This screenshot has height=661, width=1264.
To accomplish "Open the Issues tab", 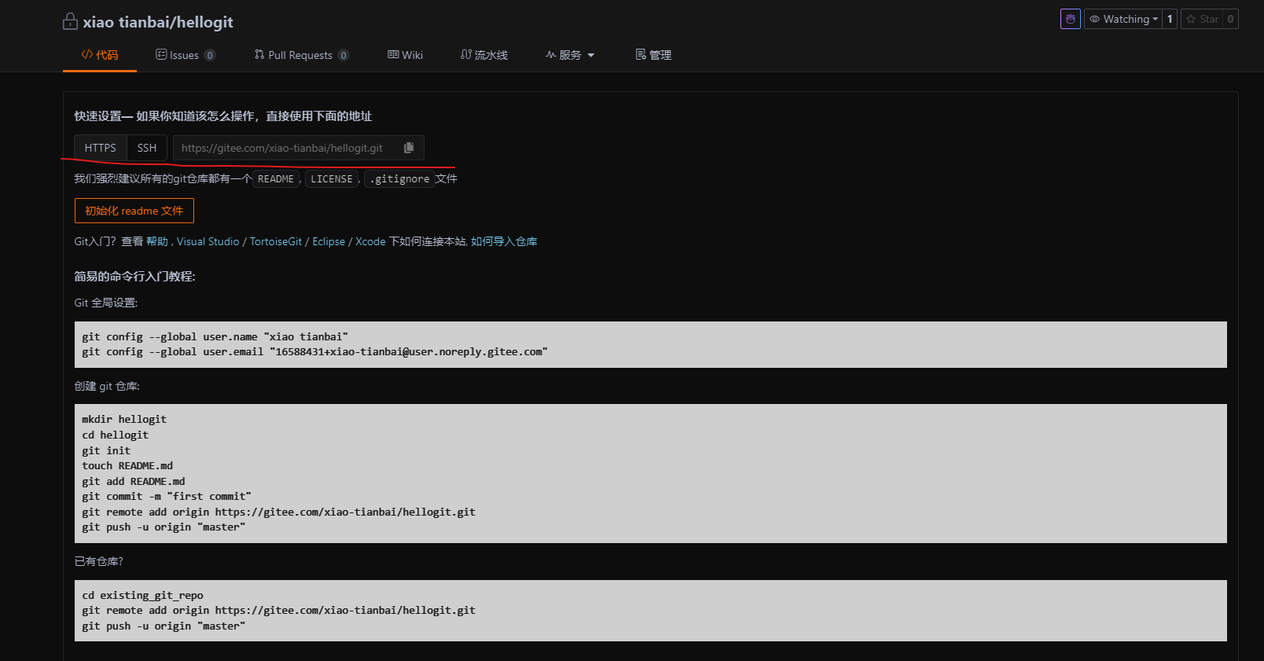I will [186, 55].
